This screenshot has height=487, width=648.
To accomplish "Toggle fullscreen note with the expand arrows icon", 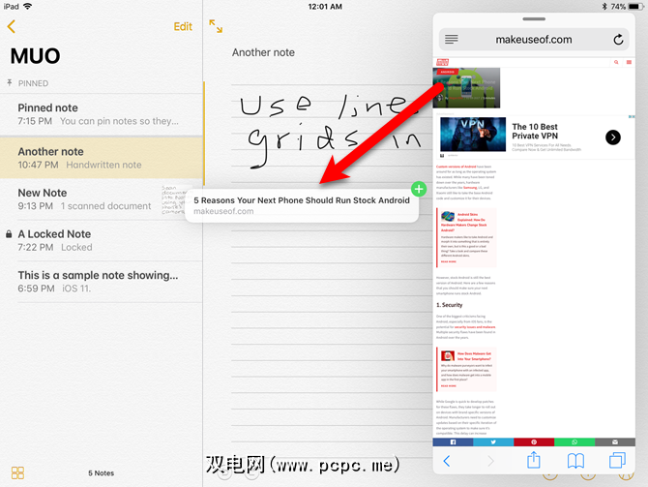I will pyautogui.click(x=216, y=26).
